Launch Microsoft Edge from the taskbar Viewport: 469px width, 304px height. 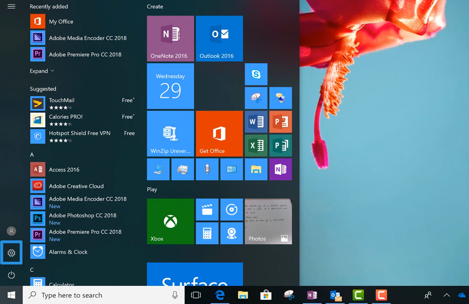[220, 295]
